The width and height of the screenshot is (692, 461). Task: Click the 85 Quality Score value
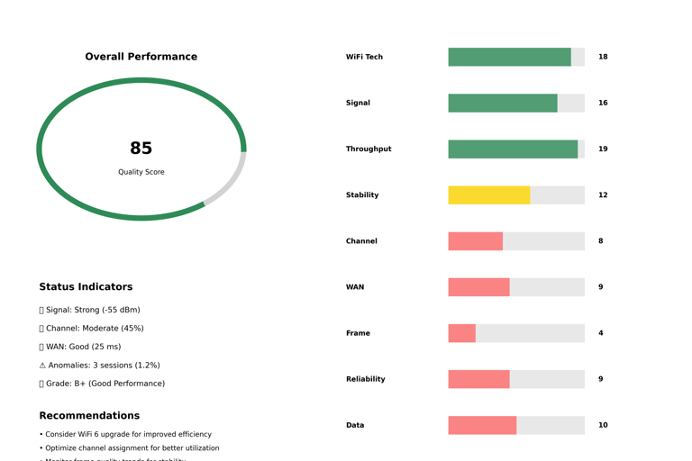click(141, 149)
